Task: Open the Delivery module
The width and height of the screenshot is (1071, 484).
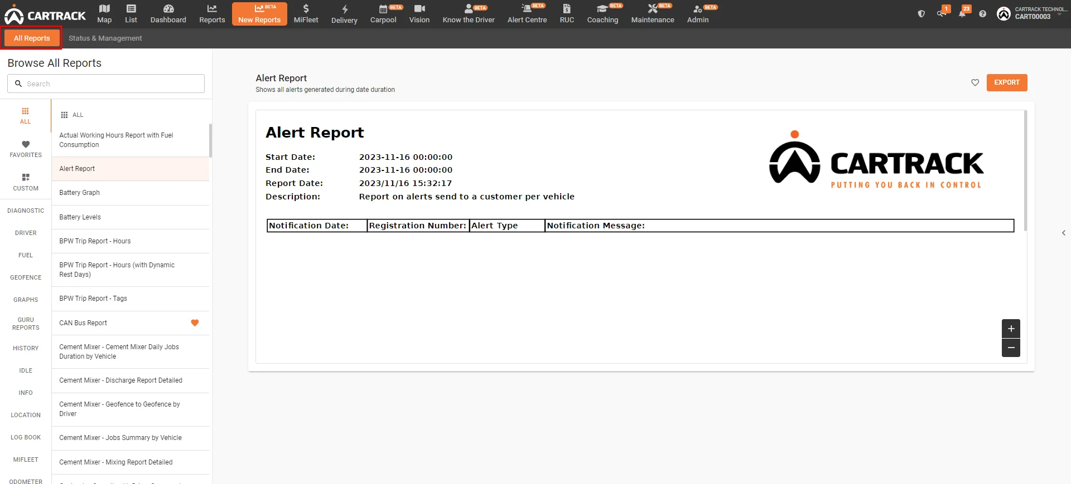Action: (344, 14)
